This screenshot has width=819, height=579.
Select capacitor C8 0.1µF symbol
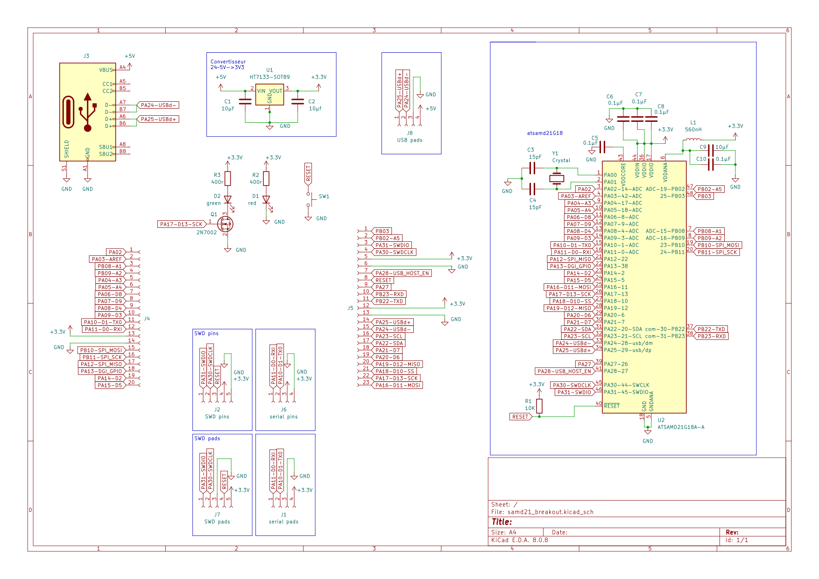(x=651, y=119)
